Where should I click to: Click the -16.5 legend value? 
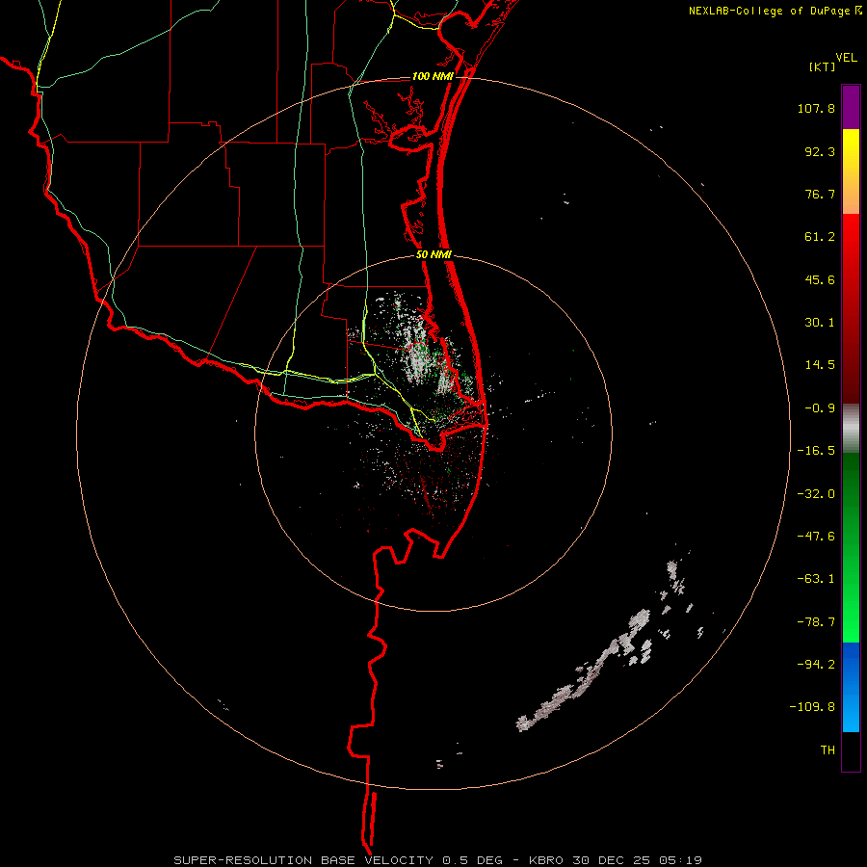816,451
